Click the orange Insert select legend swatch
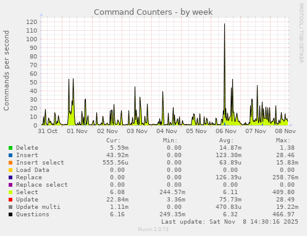The image size is (307, 236). point(11,163)
